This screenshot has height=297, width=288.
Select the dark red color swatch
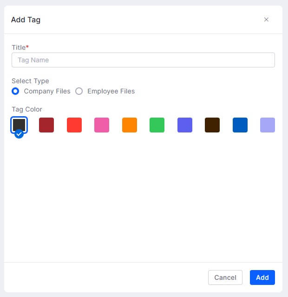pos(46,125)
